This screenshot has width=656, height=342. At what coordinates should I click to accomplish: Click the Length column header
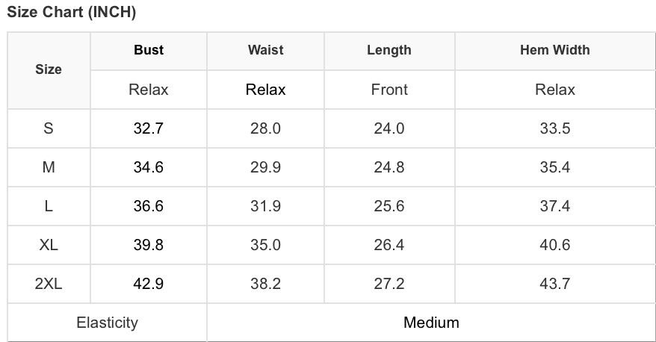(x=389, y=50)
